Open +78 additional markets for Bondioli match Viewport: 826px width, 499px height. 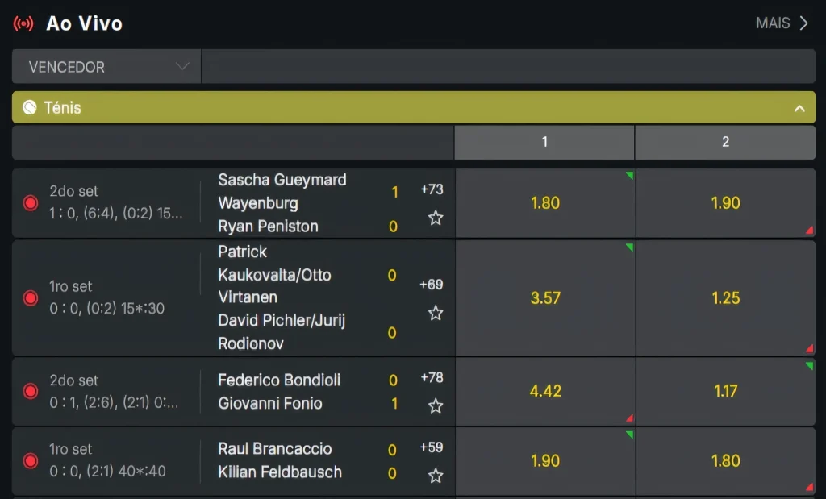point(432,377)
